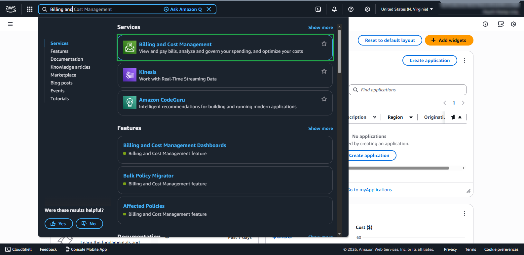Open the applications widget three-dot menu
The image size is (524, 255).
pos(465,60)
